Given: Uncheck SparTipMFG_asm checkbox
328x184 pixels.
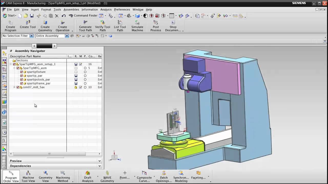Looking at the screenshot, I should click(x=18, y=68).
